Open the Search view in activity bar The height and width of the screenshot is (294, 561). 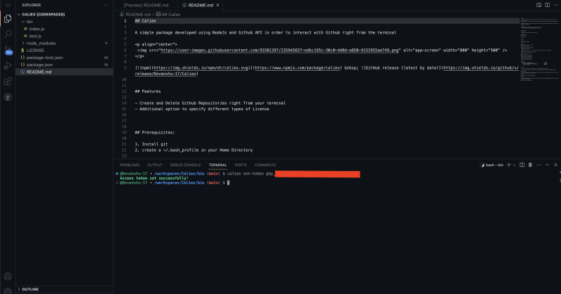(x=8, y=34)
